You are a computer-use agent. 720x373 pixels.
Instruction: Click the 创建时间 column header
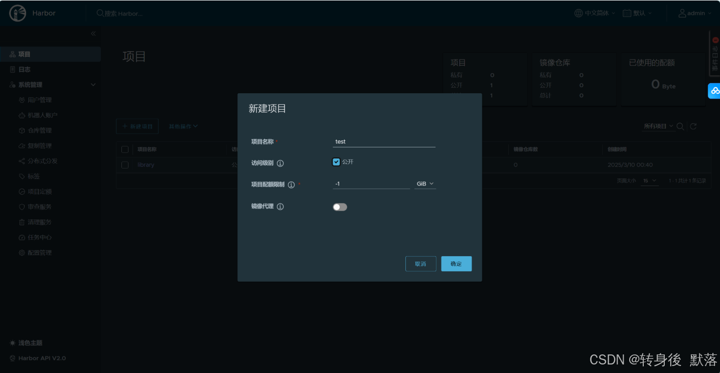pos(617,149)
